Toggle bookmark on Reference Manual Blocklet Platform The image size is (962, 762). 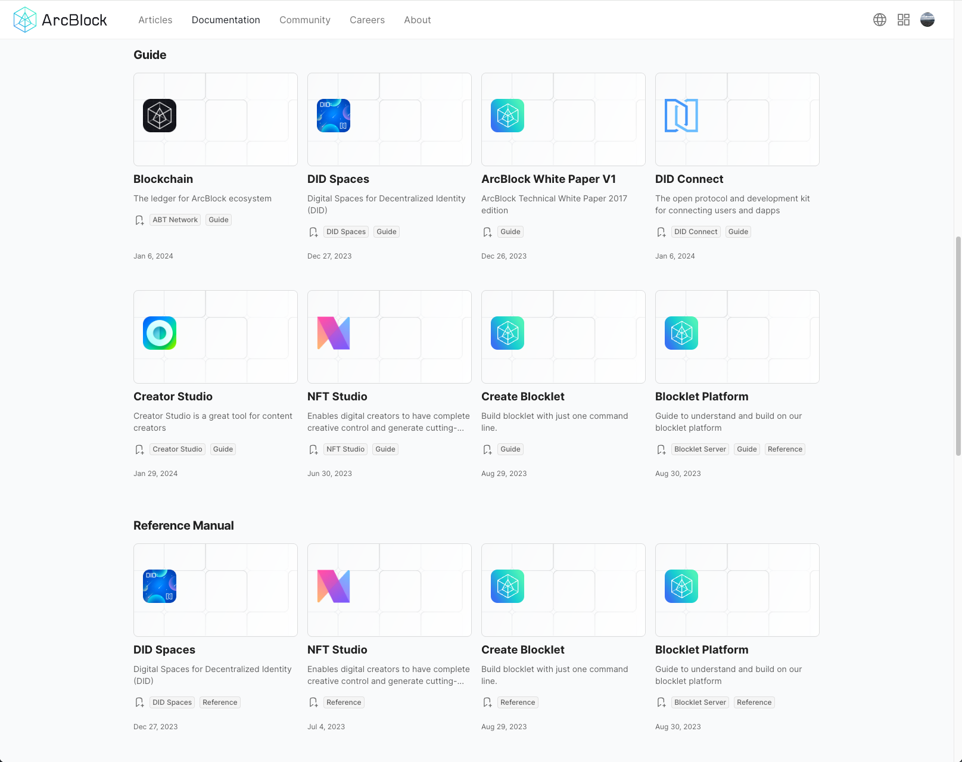tap(661, 703)
